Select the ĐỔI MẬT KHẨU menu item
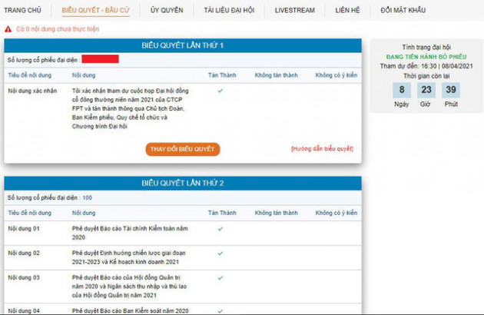Viewport: 484px width, 315px height. (404, 10)
